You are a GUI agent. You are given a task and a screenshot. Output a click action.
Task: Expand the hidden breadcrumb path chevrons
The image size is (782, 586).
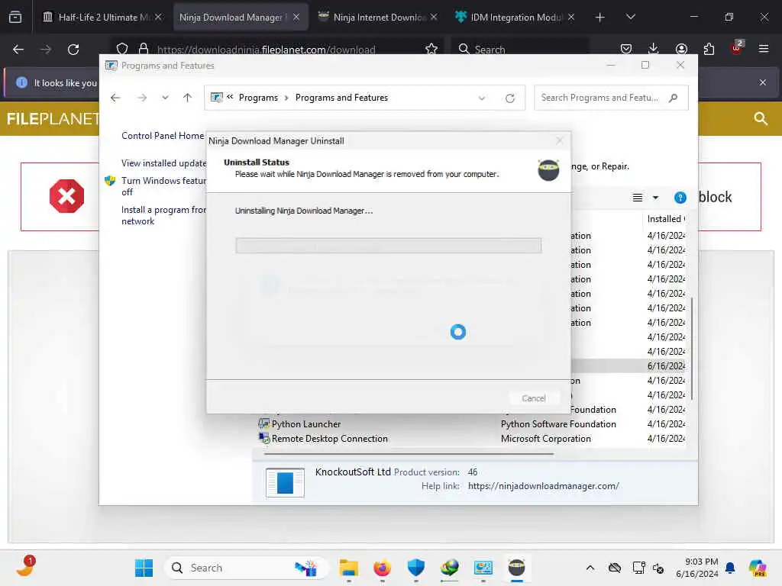pyautogui.click(x=230, y=97)
